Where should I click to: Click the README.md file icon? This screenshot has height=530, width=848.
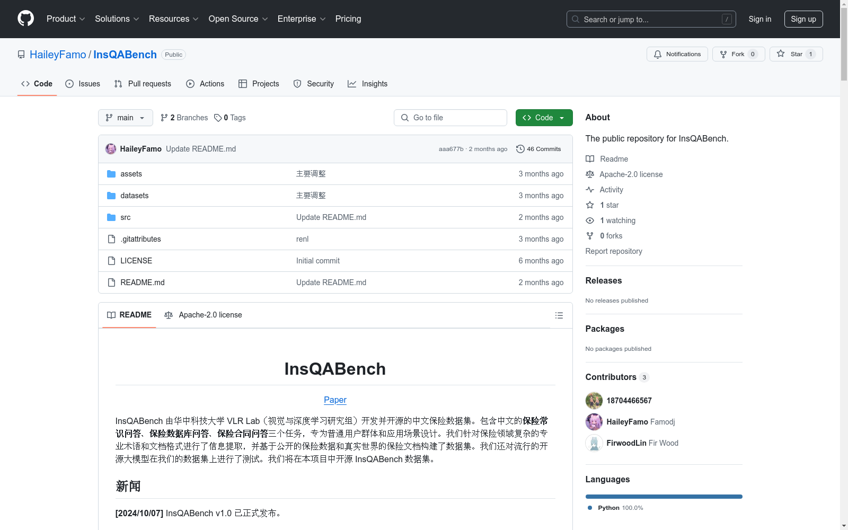pos(111,282)
